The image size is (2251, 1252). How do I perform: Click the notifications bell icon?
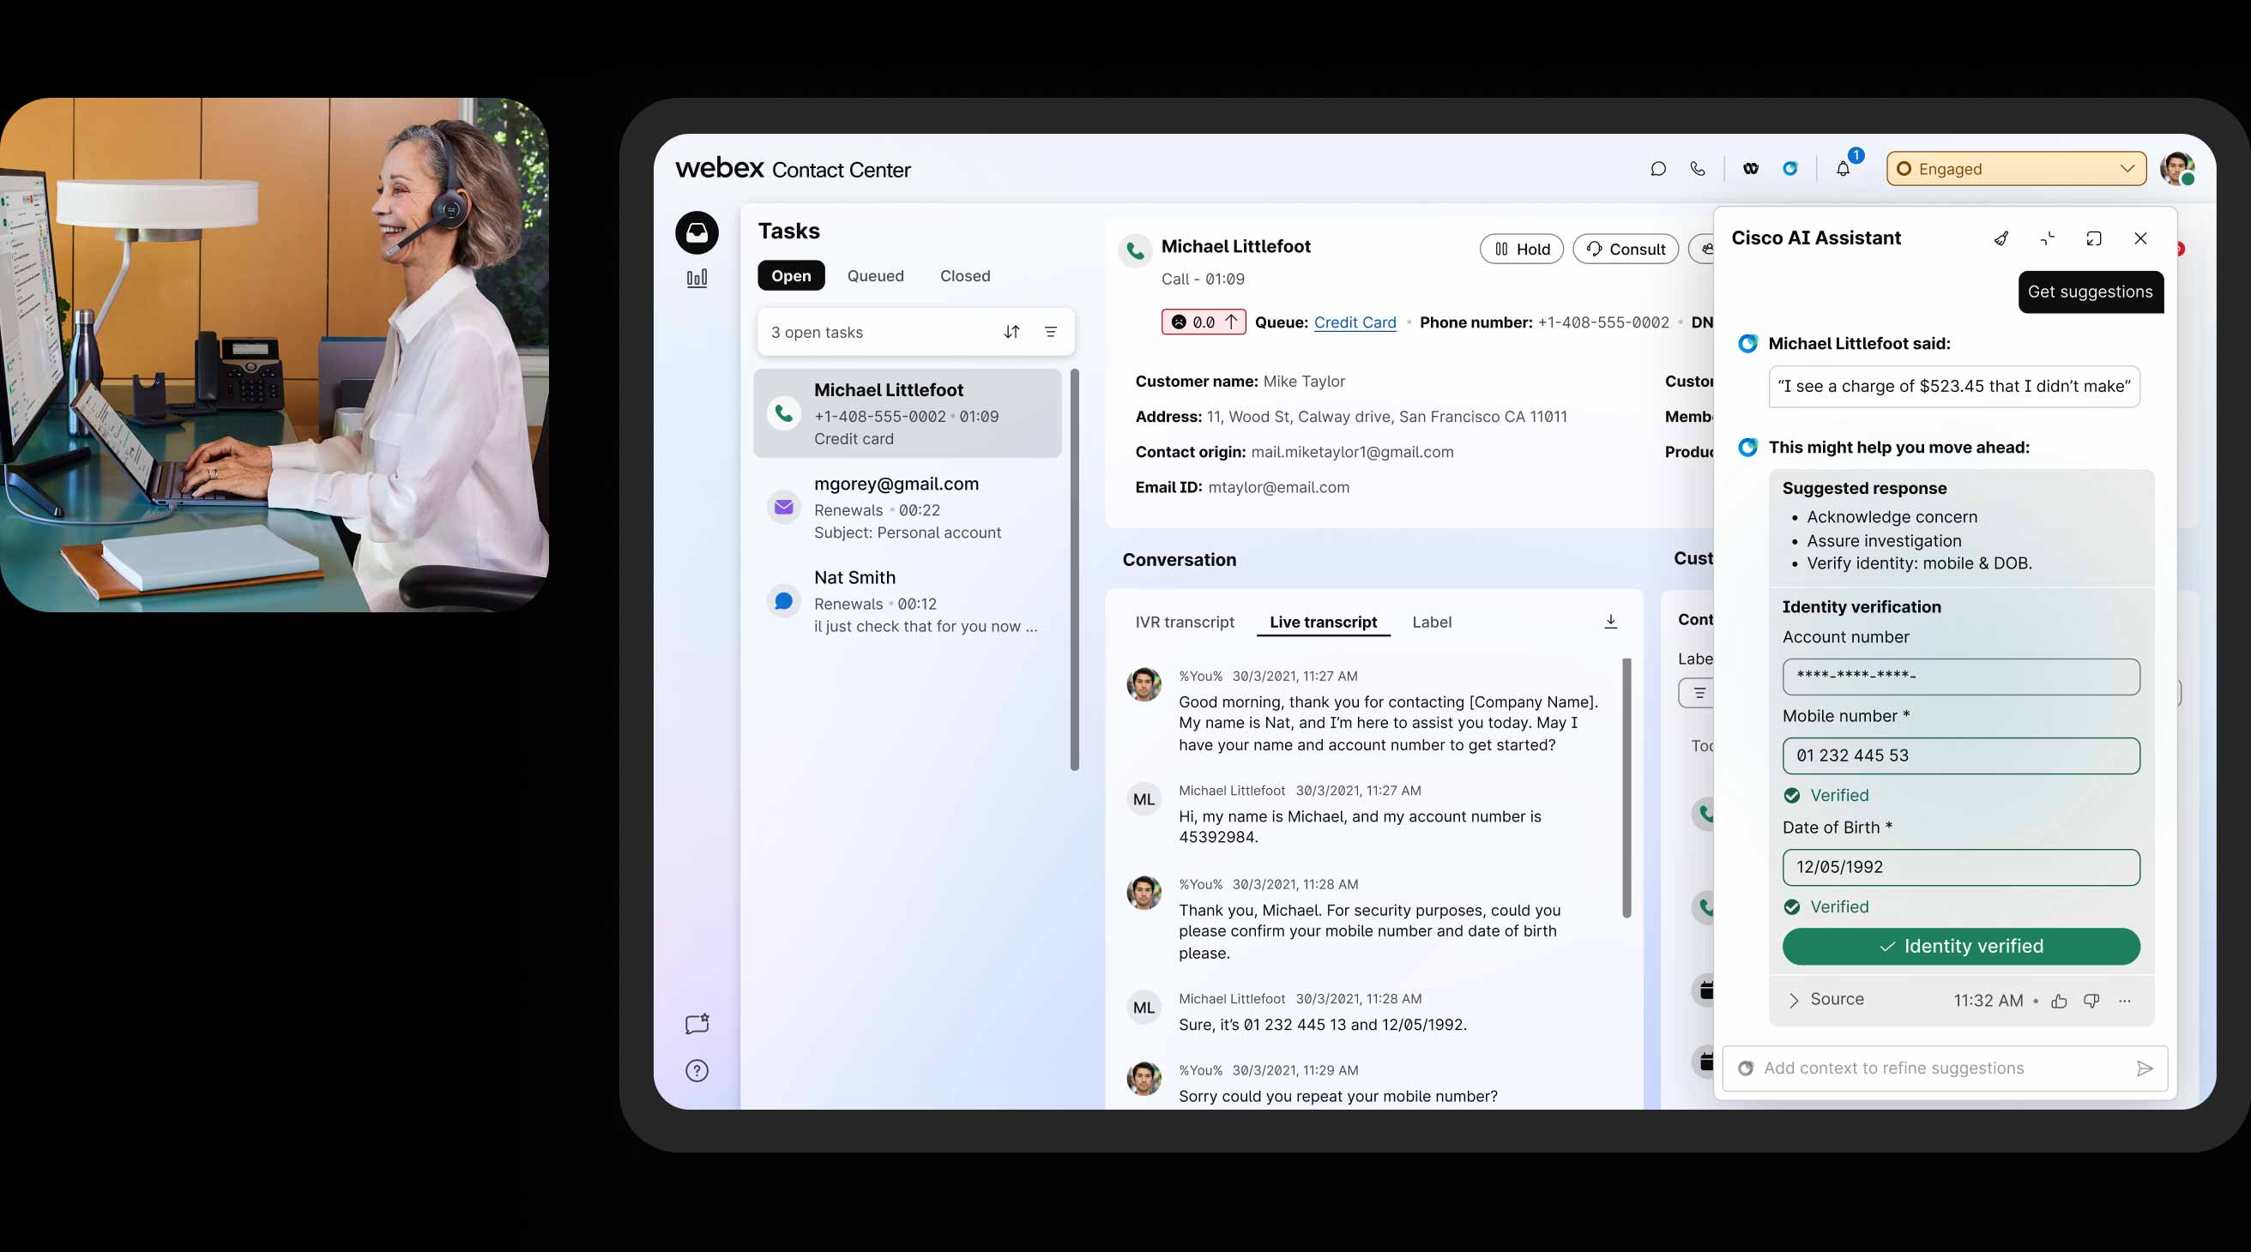(1843, 169)
